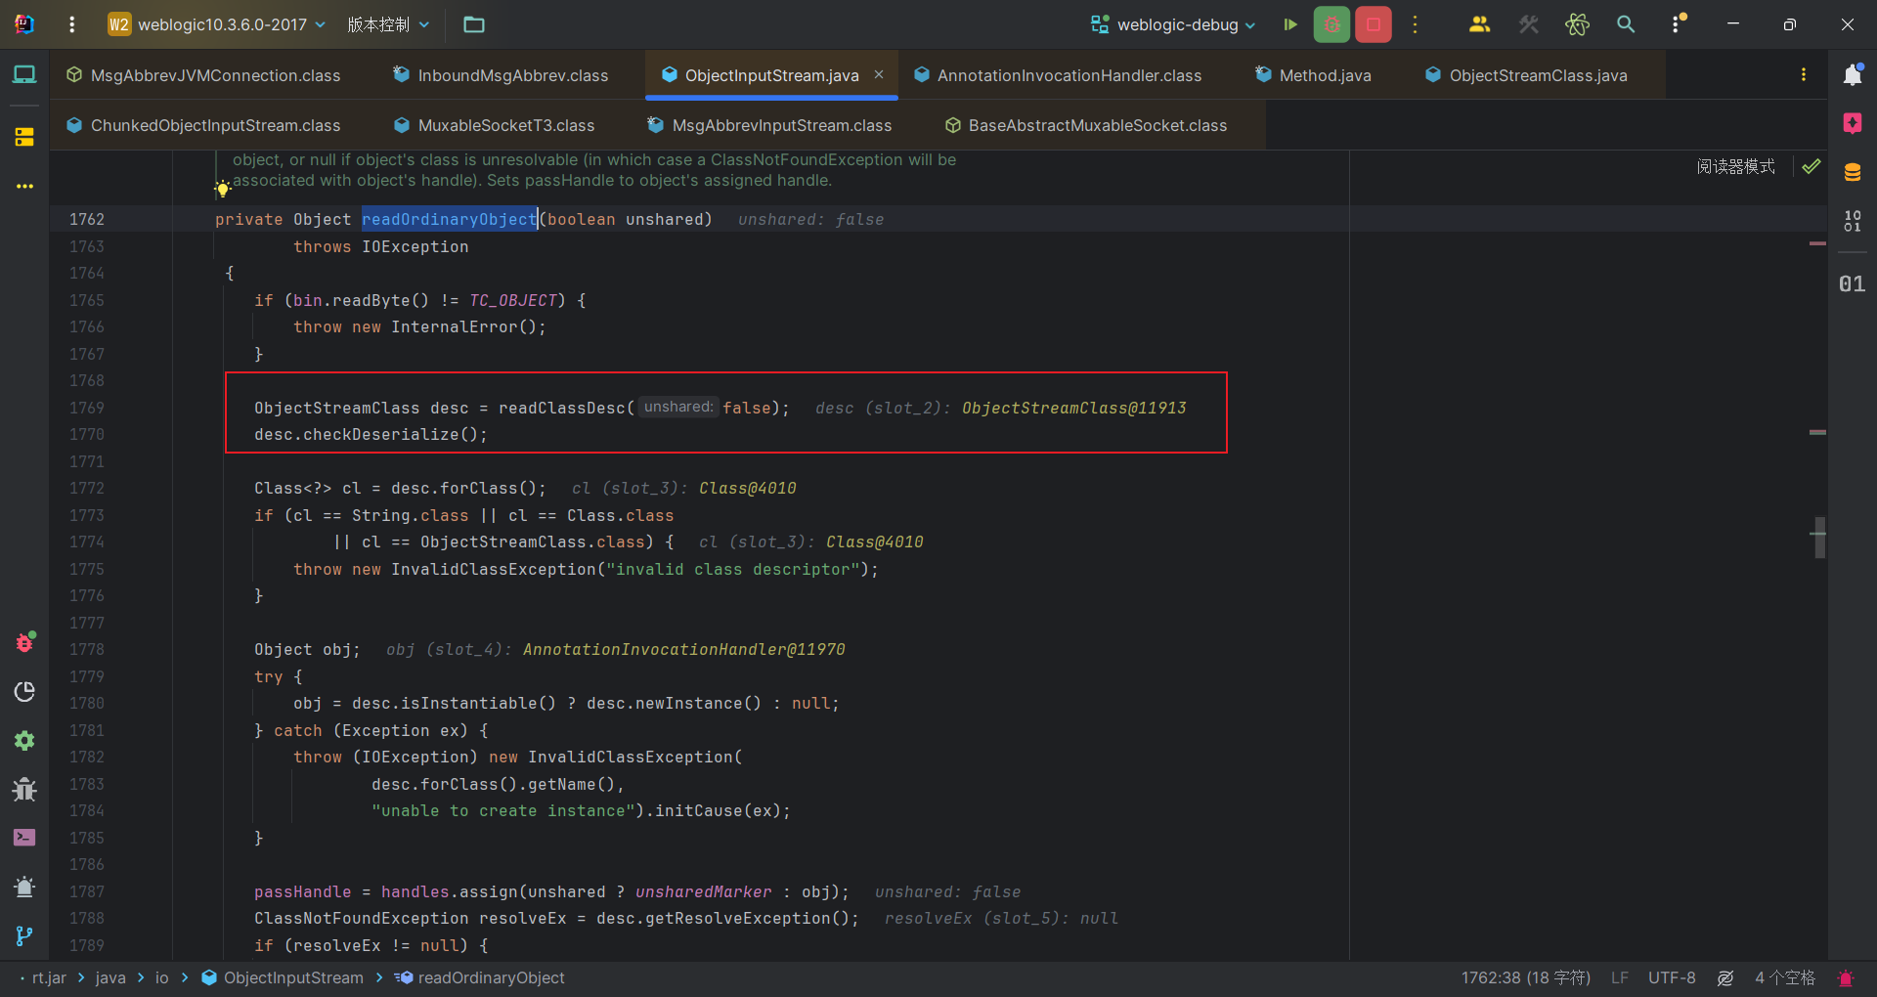The width and height of the screenshot is (1877, 997).
Task: Change indent setting 4 个空格
Action: 1784,978
